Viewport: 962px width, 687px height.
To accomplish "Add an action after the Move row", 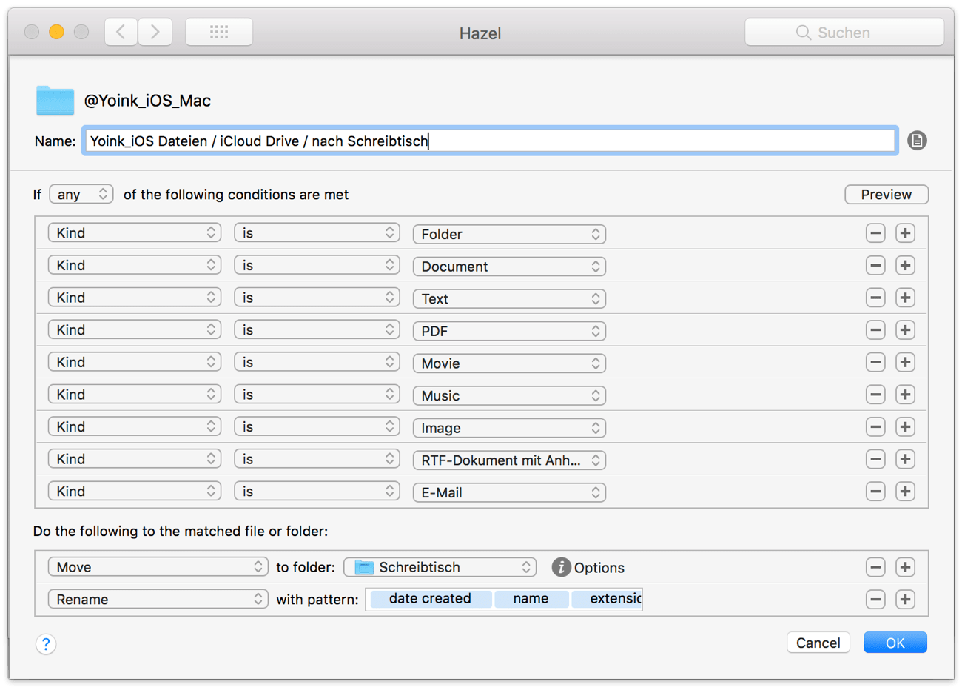I will tap(905, 567).
